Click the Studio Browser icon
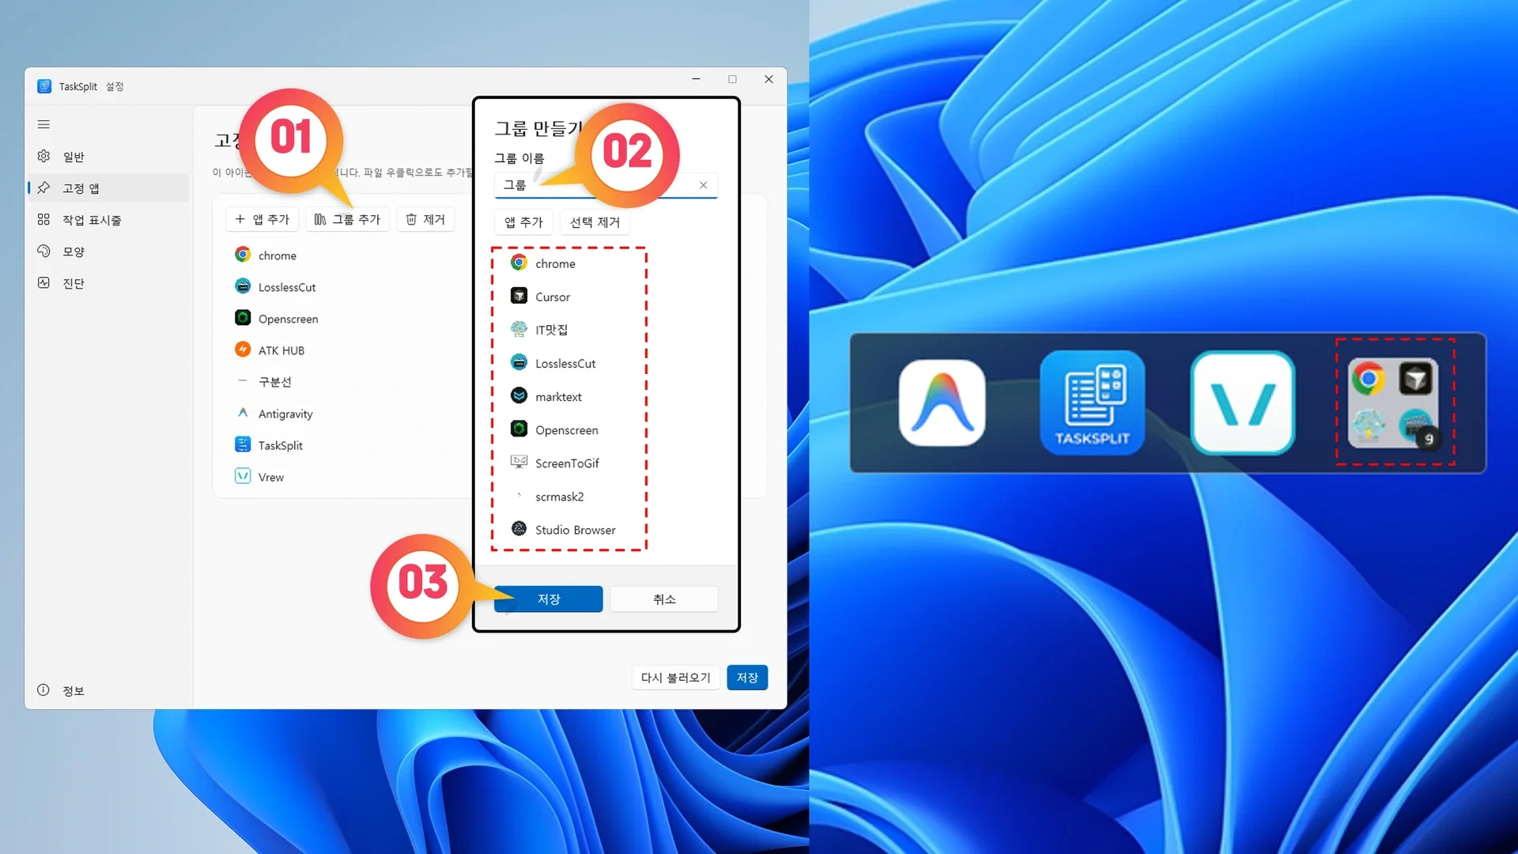This screenshot has width=1518, height=854. pyautogui.click(x=519, y=528)
